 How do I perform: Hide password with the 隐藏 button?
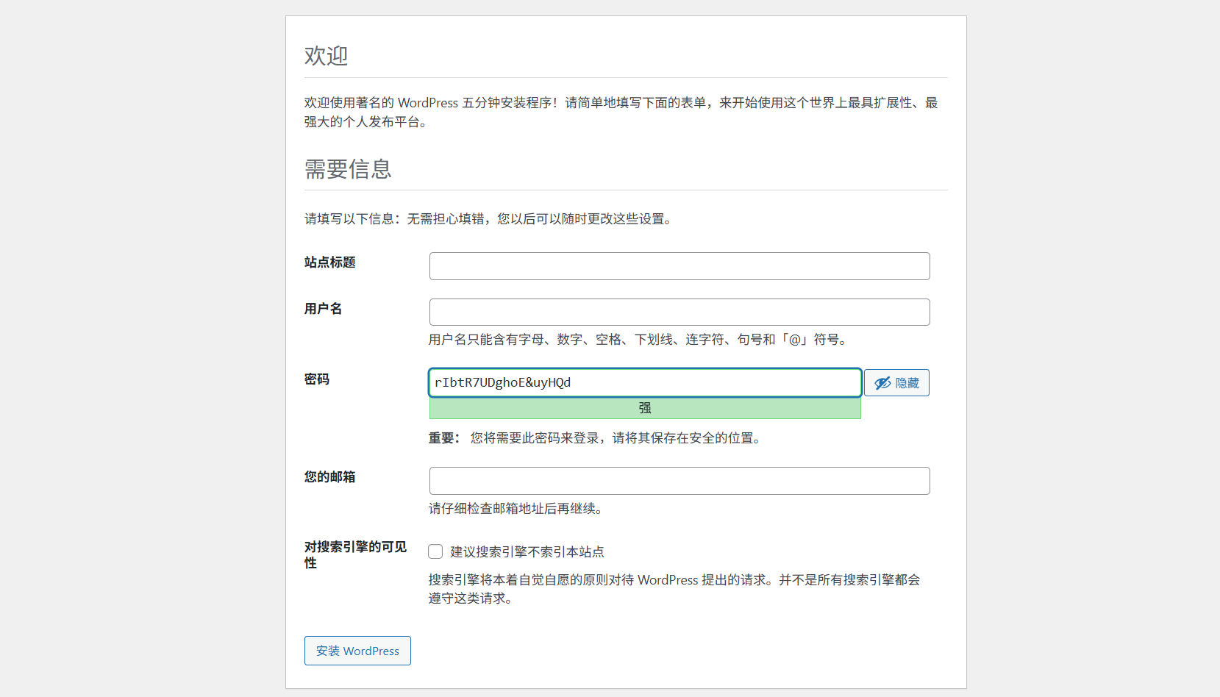click(x=896, y=382)
